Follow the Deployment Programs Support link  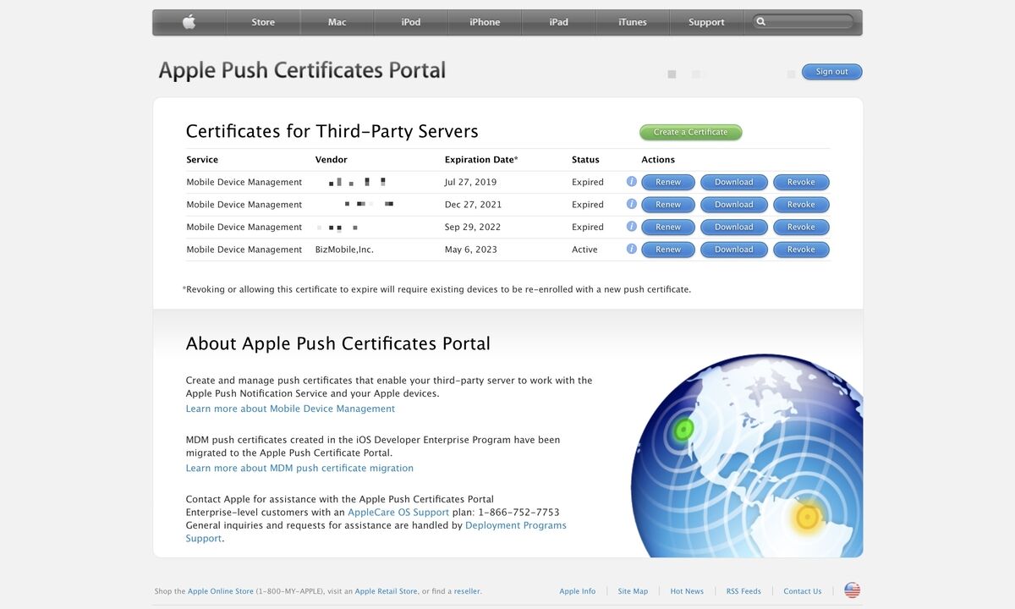[516, 525]
